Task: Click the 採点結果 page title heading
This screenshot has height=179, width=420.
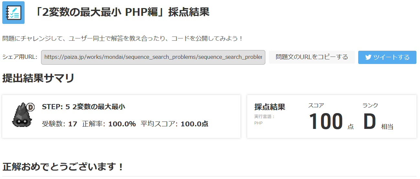Action: coord(122,12)
